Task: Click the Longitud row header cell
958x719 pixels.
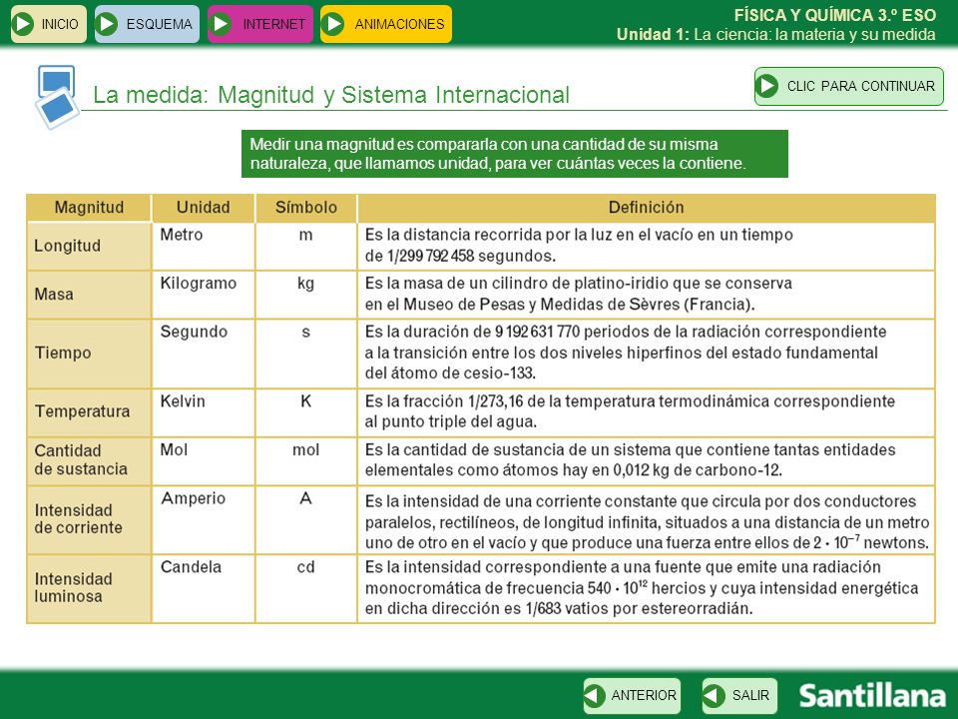Action: [89, 246]
